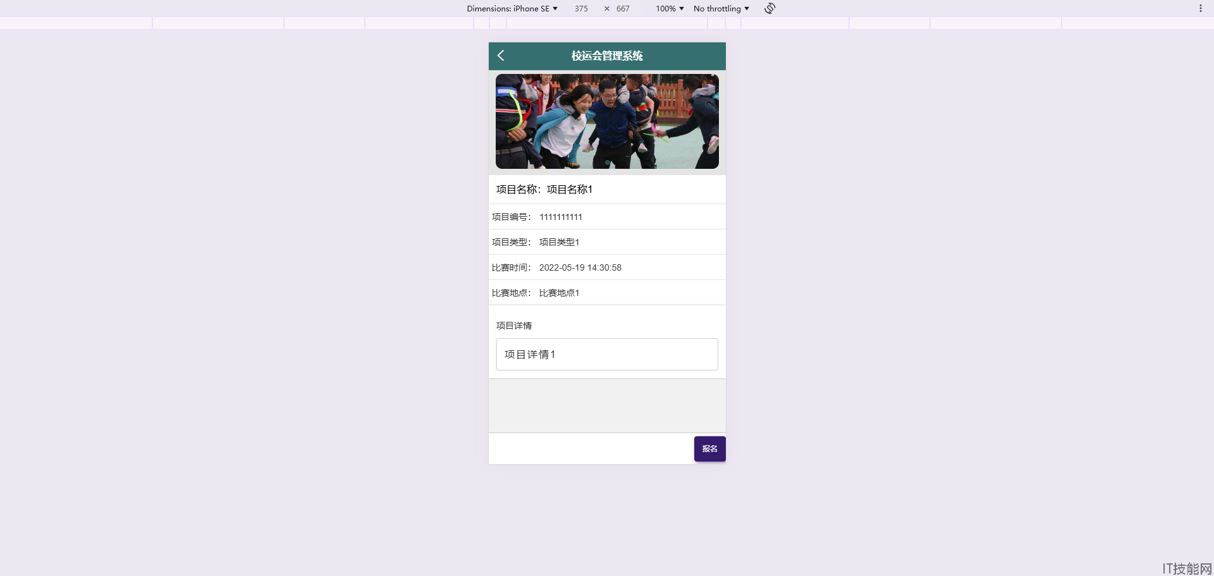
Task: Open the Dimensions: iPhone SE dropdown
Action: (x=512, y=8)
